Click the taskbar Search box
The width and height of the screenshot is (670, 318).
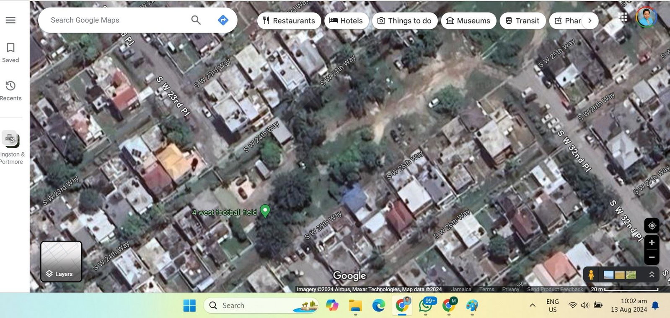(x=262, y=305)
